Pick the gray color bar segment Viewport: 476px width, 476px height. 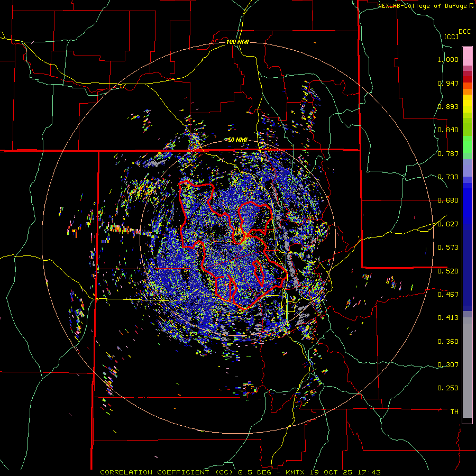(467, 368)
